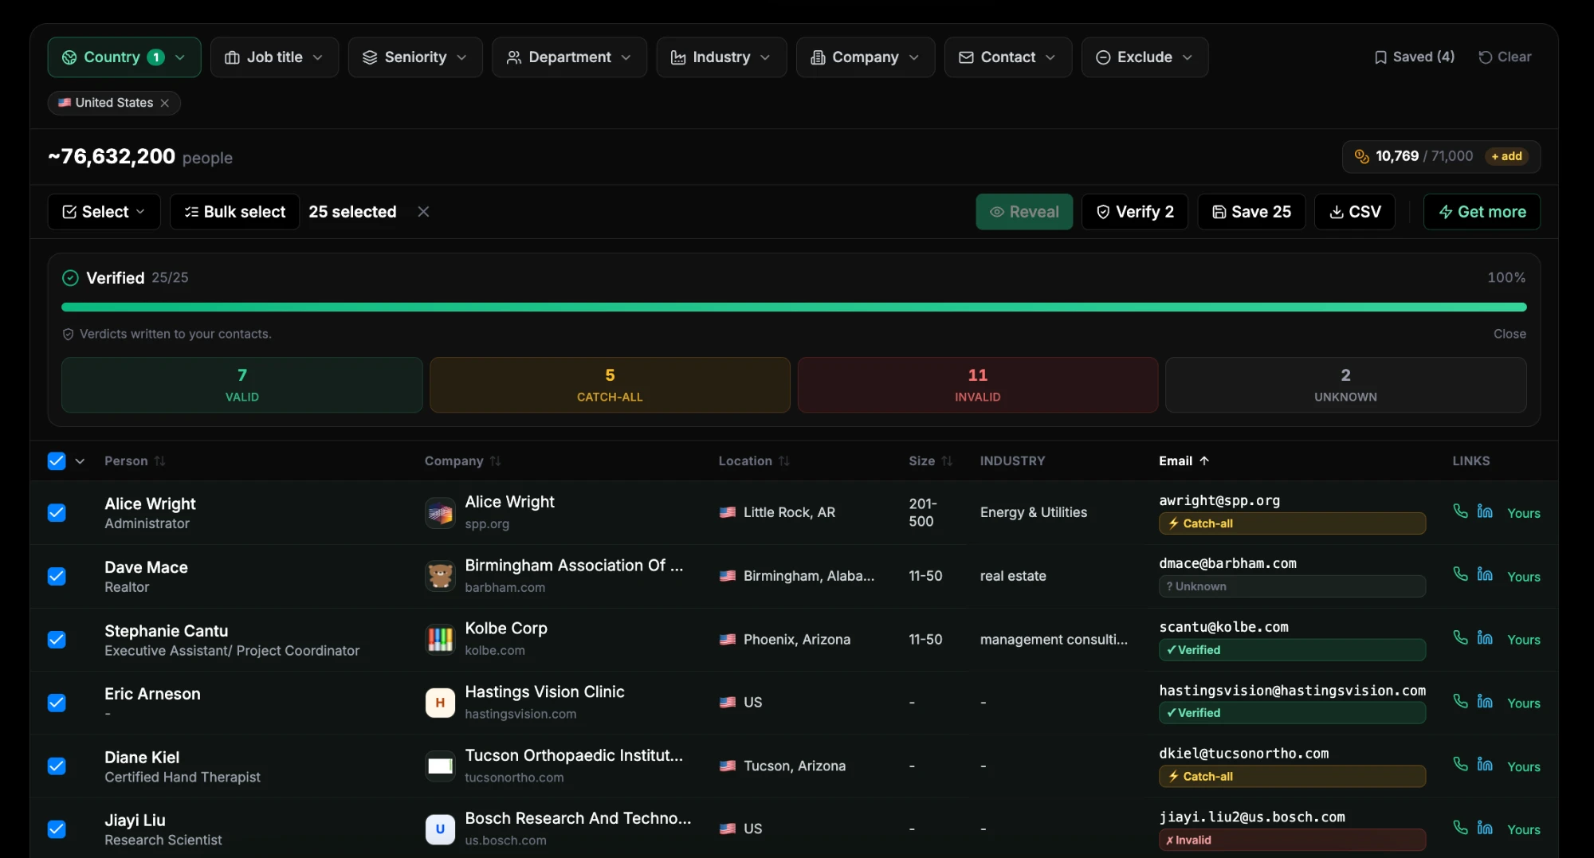
Task: Filter results by Valid verdict card
Action: [242, 385]
